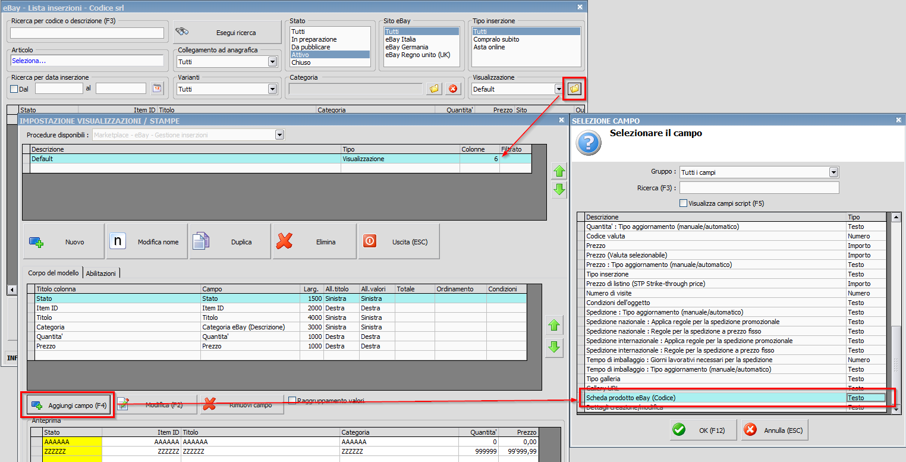Open Visualizzazione Default dropdown
Viewport: 906px width, 462px height.
558,89
